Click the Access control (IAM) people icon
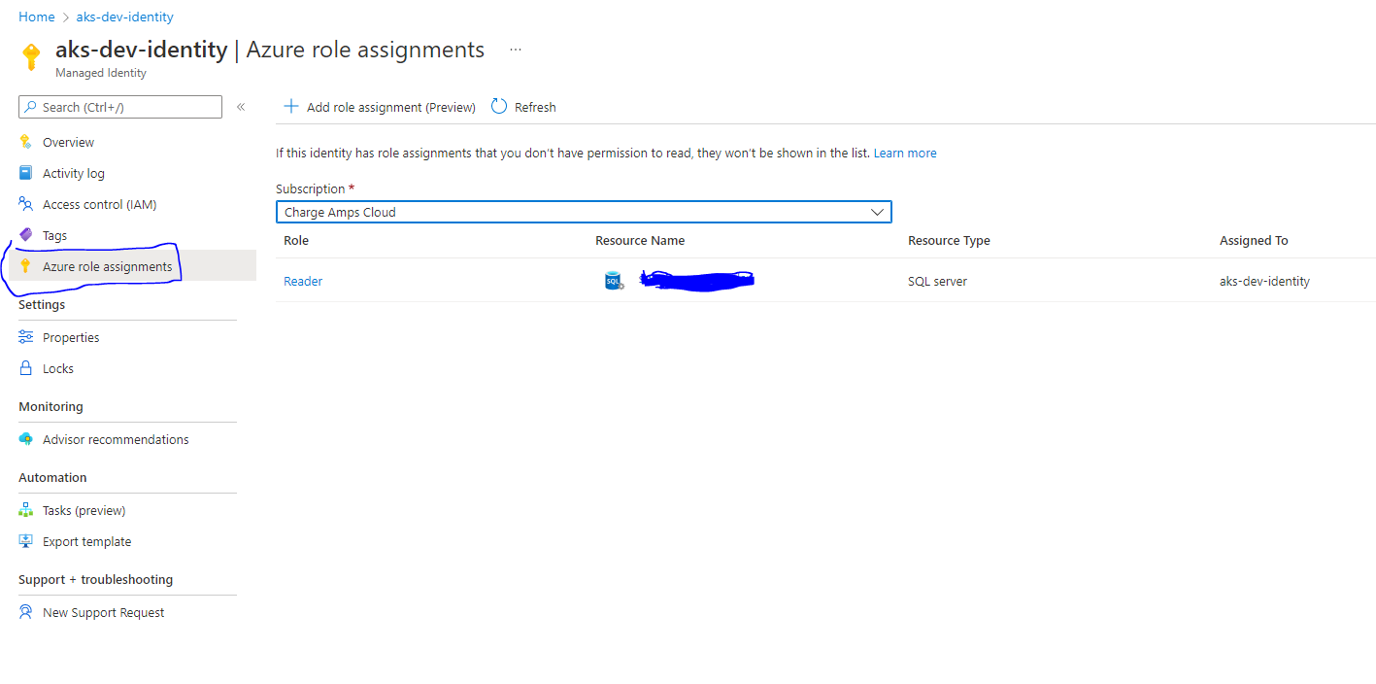Image resolution: width=1376 pixels, height=684 pixels. tap(26, 204)
